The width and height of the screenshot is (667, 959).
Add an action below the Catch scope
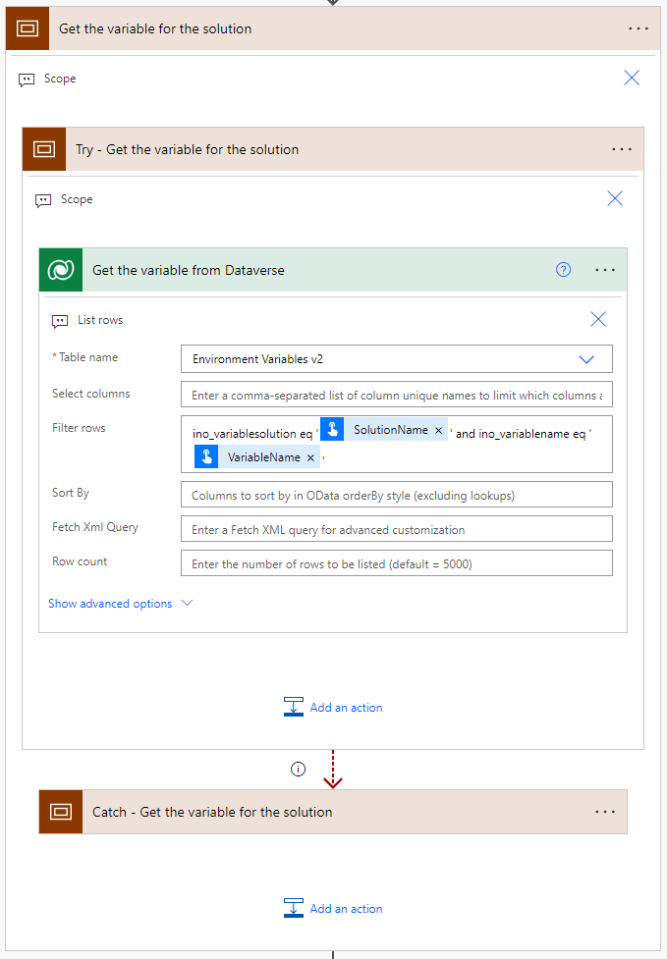click(333, 908)
